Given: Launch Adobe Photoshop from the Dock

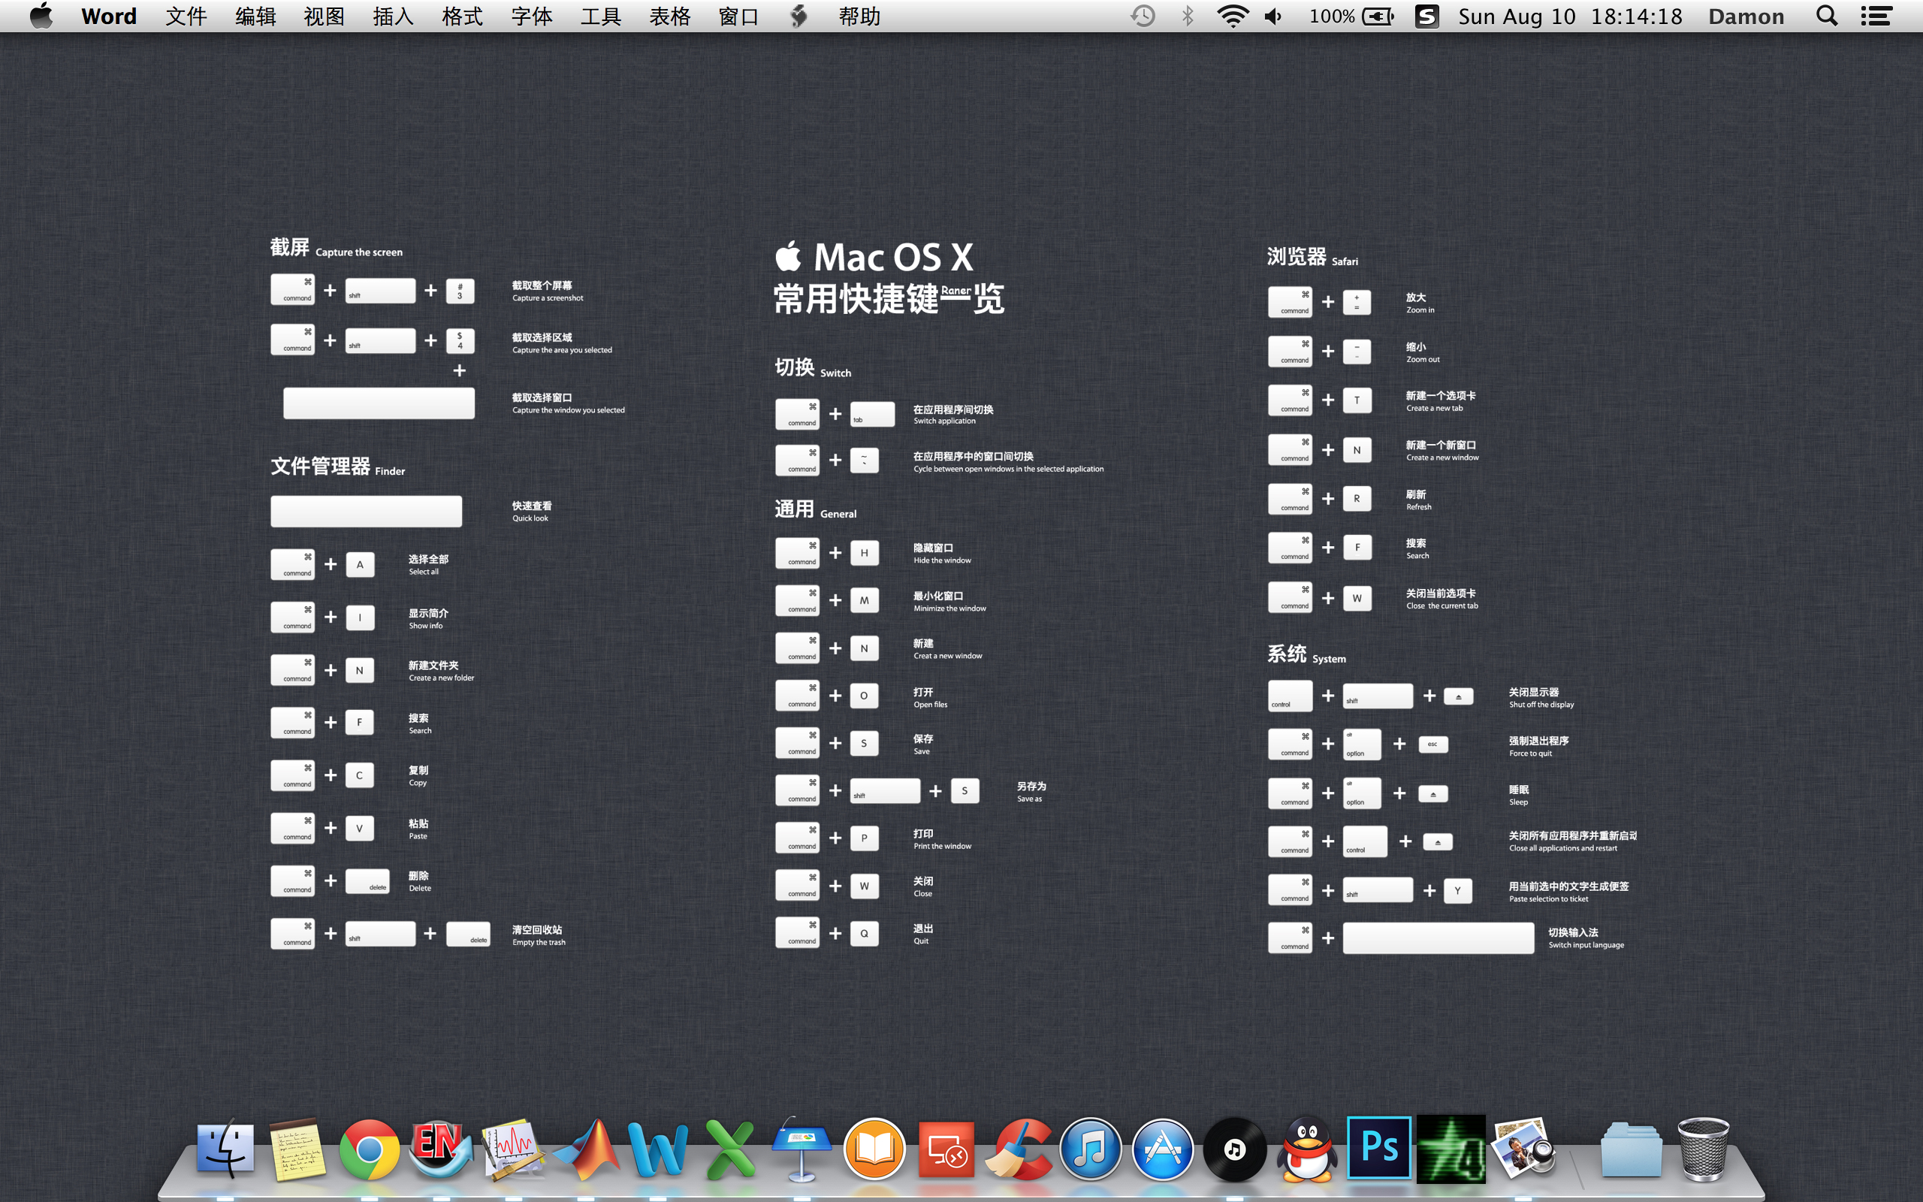Looking at the screenshot, I should pos(1379,1148).
